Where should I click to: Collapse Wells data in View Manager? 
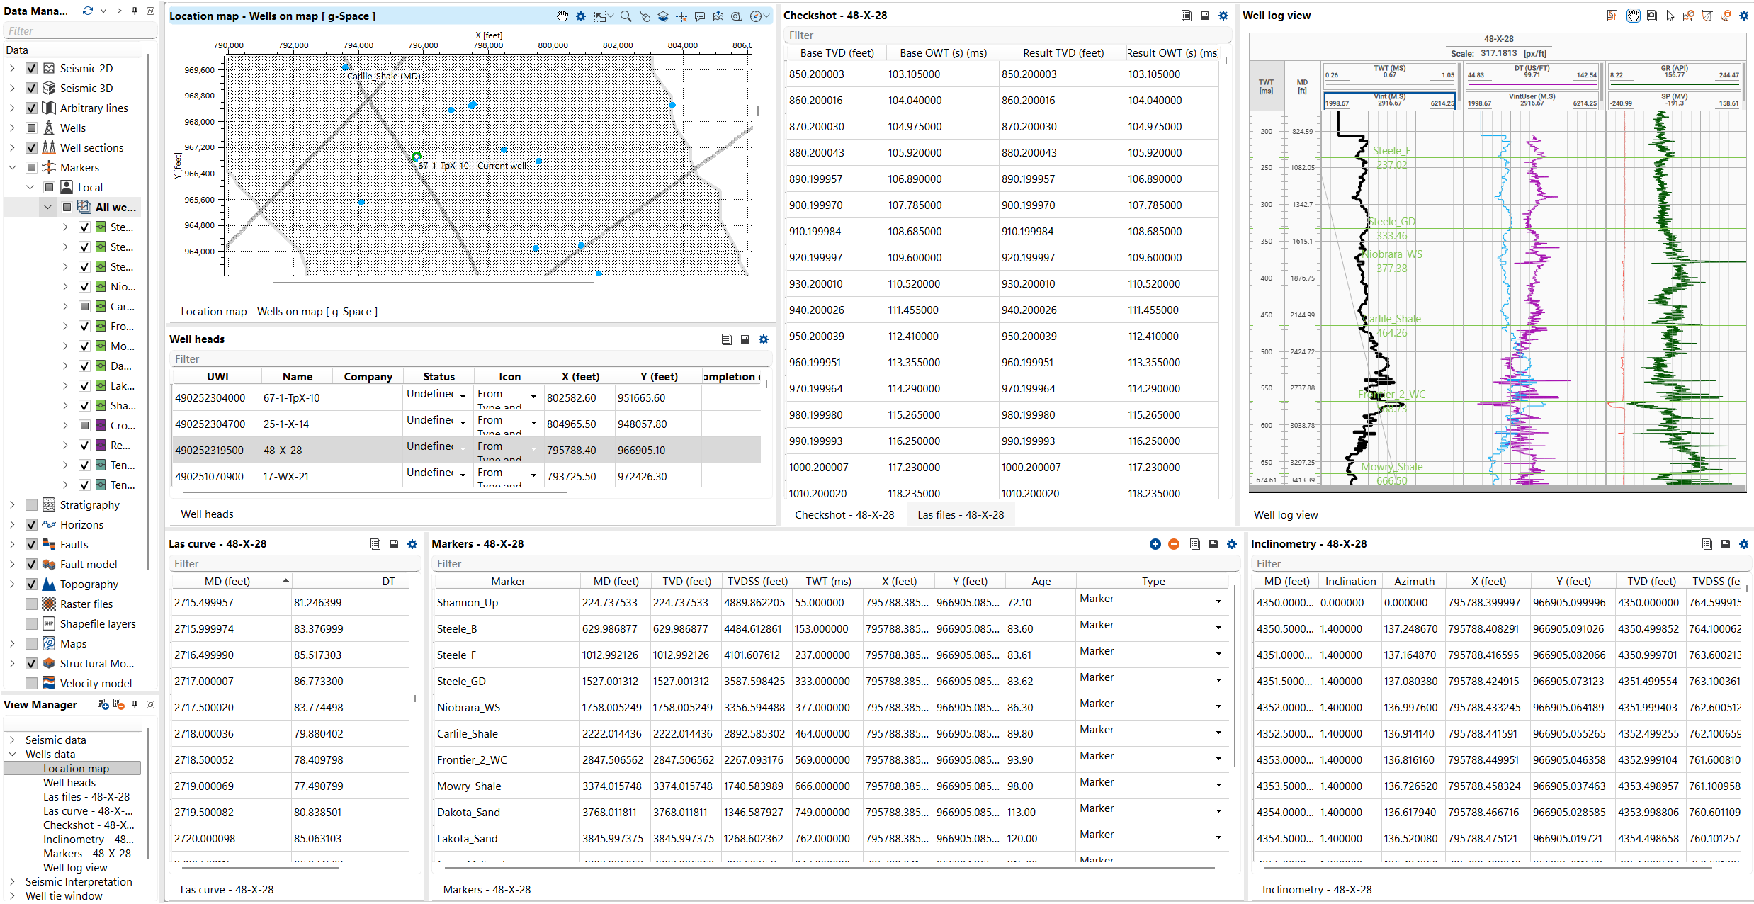12,755
